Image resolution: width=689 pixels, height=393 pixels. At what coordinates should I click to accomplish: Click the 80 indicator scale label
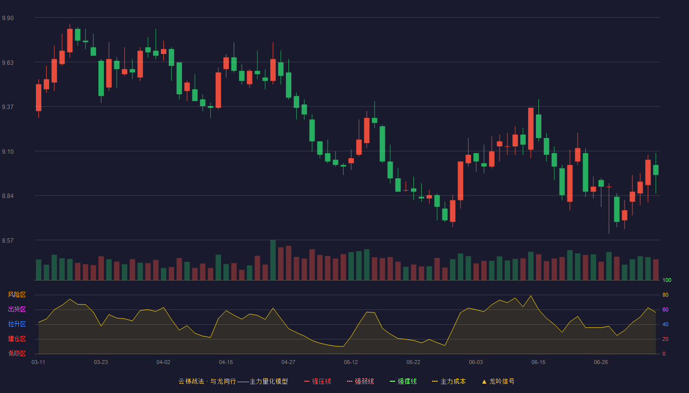pos(665,295)
